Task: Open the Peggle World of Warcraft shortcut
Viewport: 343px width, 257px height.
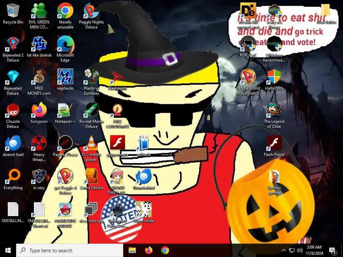Action: [x=248, y=77]
